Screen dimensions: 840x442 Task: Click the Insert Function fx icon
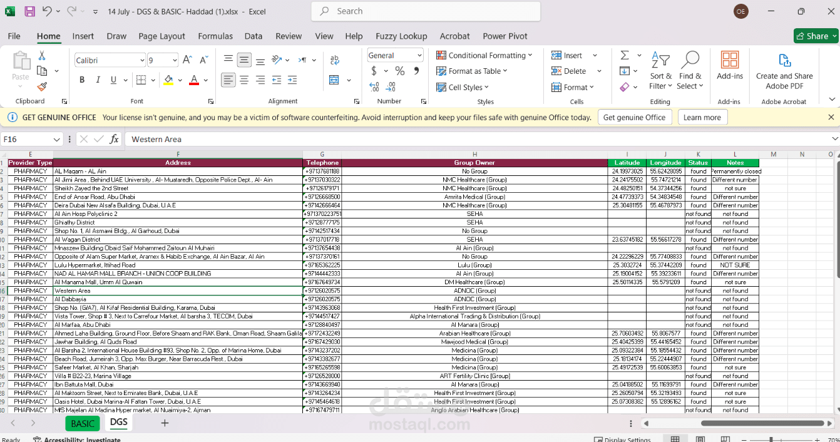click(114, 139)
